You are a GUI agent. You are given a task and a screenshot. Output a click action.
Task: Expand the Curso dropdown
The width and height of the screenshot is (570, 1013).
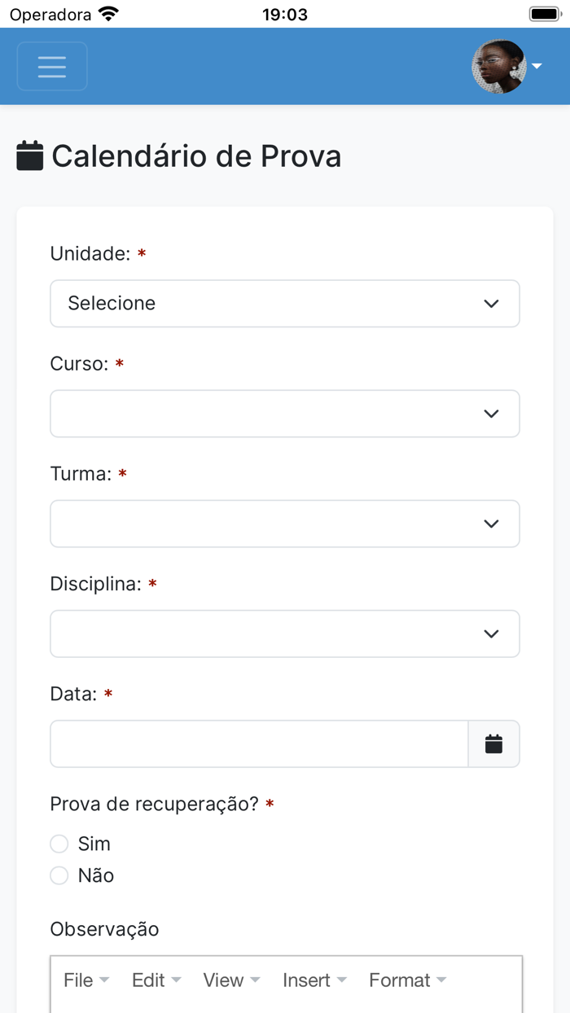(x=284, y=414)
